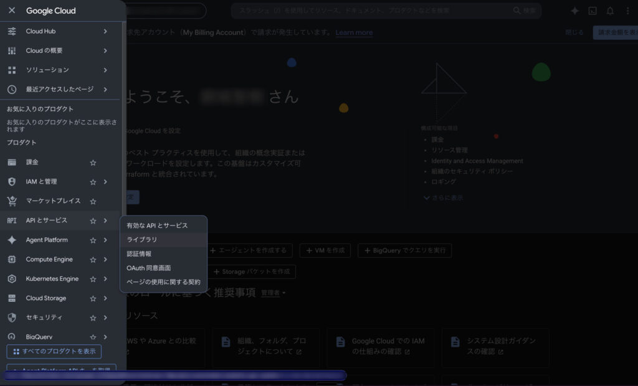The height and width of the screenshot is (386, 638).
Task: Open the 管理者 role dropdown
Action: 273,293
